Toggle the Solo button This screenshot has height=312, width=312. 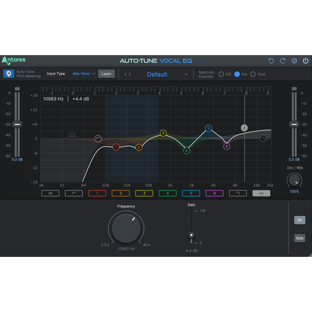300,238
